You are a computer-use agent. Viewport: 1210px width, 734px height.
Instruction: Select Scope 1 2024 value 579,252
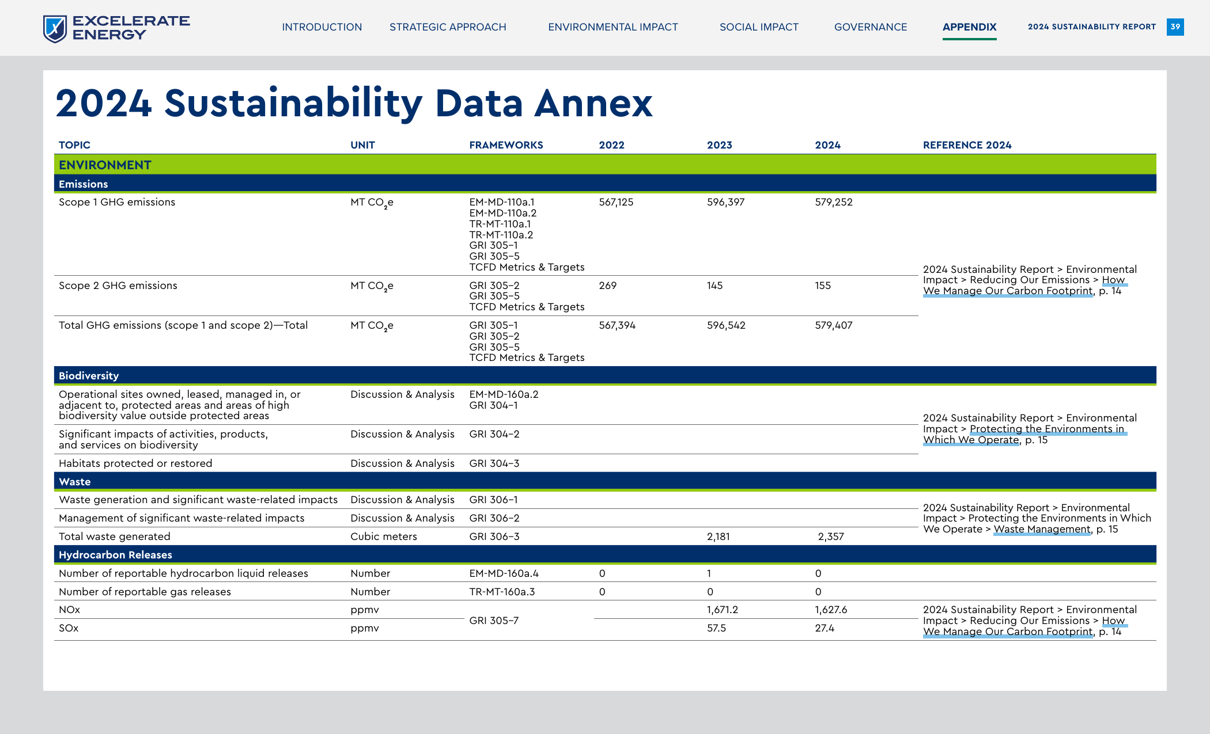pyautogui.click(x=833, y=202)
